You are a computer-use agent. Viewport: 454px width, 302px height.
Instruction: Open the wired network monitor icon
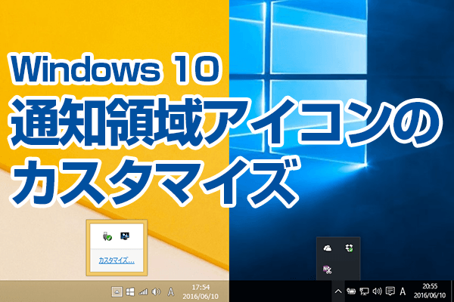point(364,291)
